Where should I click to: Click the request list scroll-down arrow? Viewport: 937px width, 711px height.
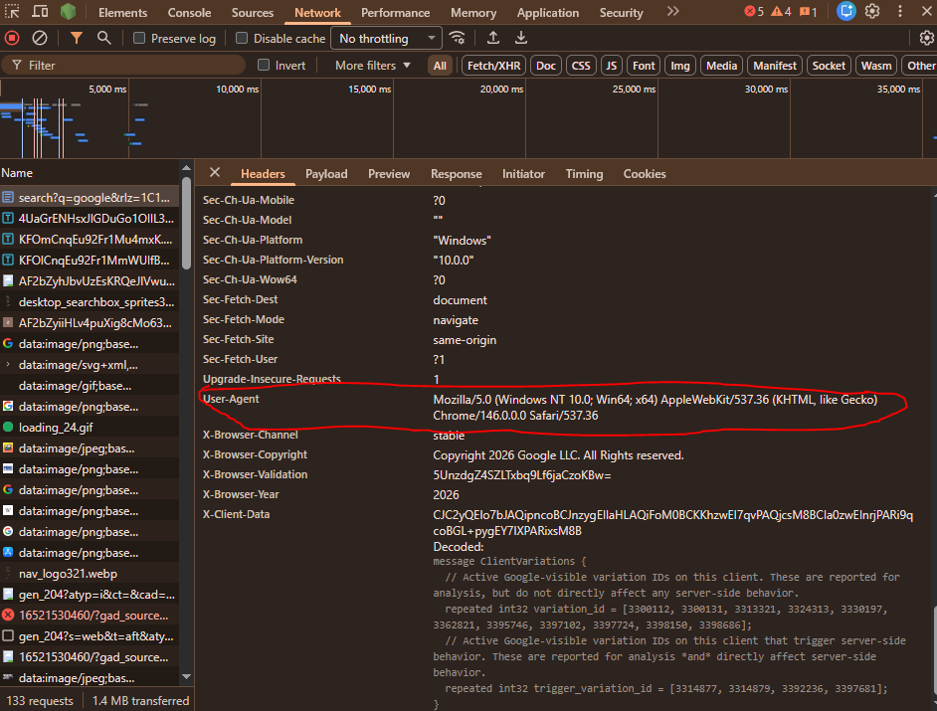click(x=186, y=677)
